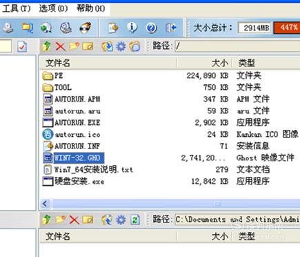
Task: Click the boot file disc icon beside ISO gear
Action: point(134,46)
